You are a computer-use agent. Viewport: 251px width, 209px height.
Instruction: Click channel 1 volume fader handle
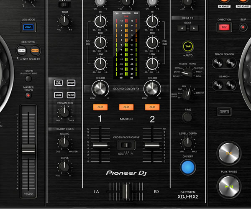[100, 145]
